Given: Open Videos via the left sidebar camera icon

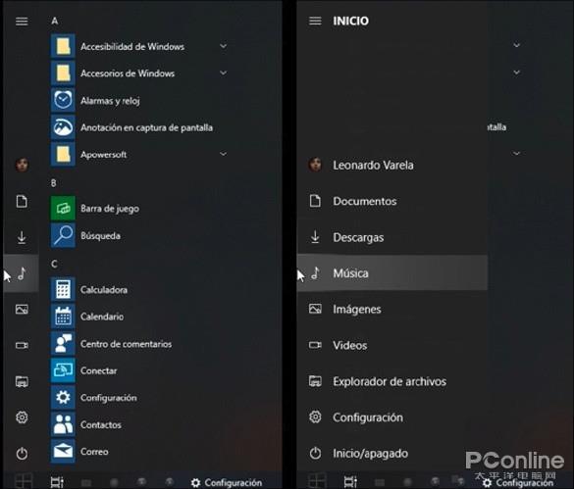Looking at the screenshot, I should [x=22, y=345].
